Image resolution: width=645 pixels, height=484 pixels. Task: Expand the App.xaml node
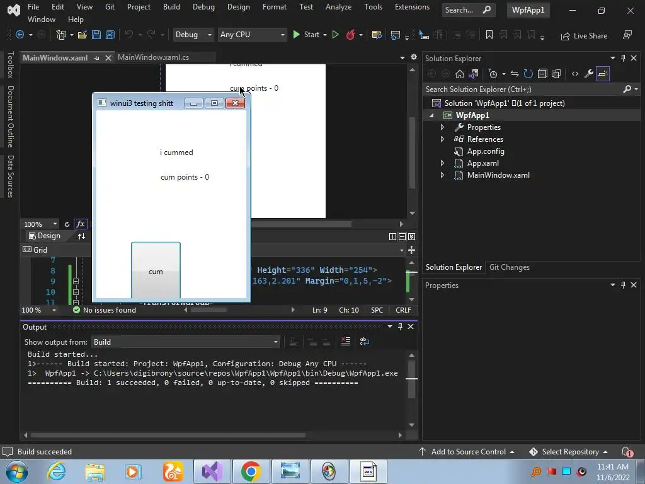[442, 163]
